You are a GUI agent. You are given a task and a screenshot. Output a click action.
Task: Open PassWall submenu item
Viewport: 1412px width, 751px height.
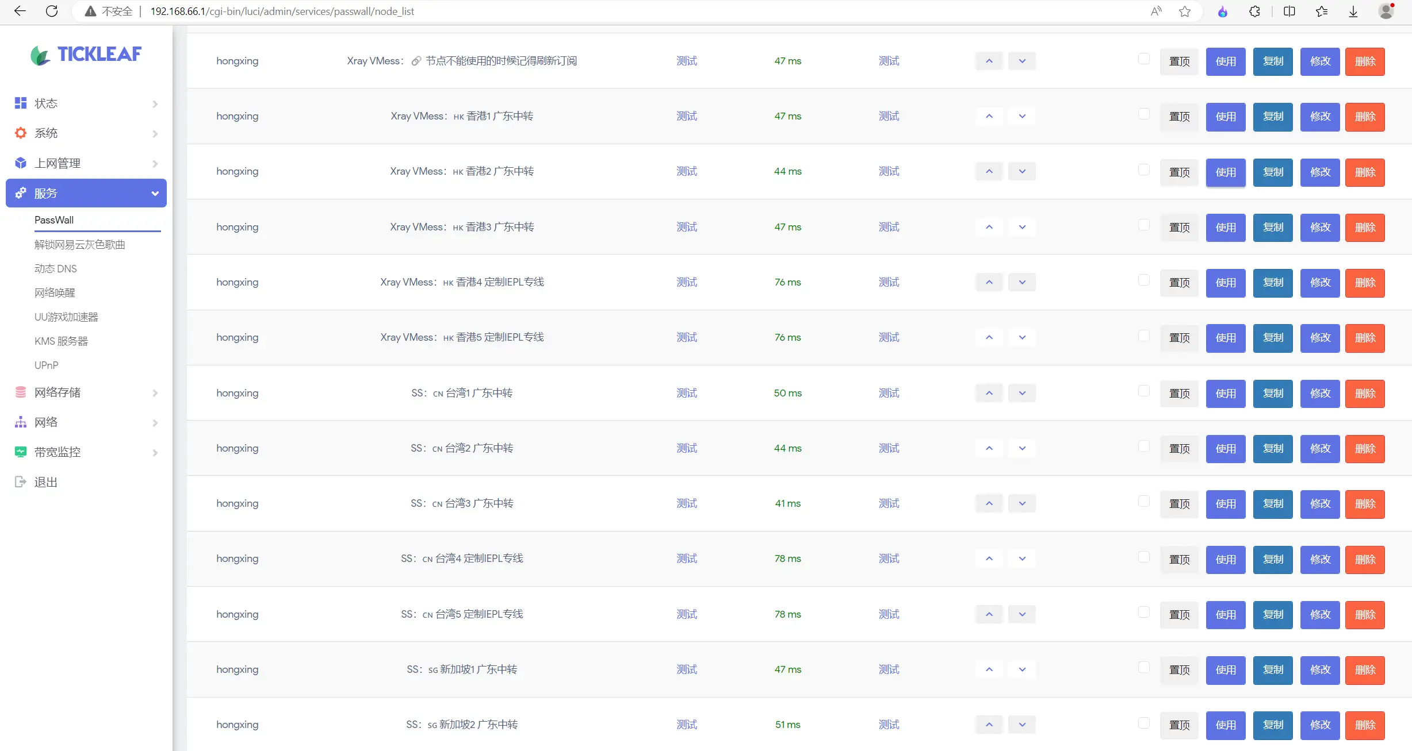tap(54, 220)
